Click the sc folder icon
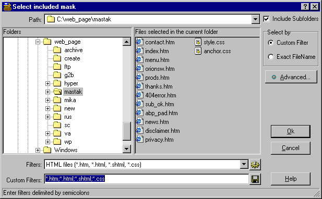Image resolution: width=322 pixels, height=199 pixels. 57,125
